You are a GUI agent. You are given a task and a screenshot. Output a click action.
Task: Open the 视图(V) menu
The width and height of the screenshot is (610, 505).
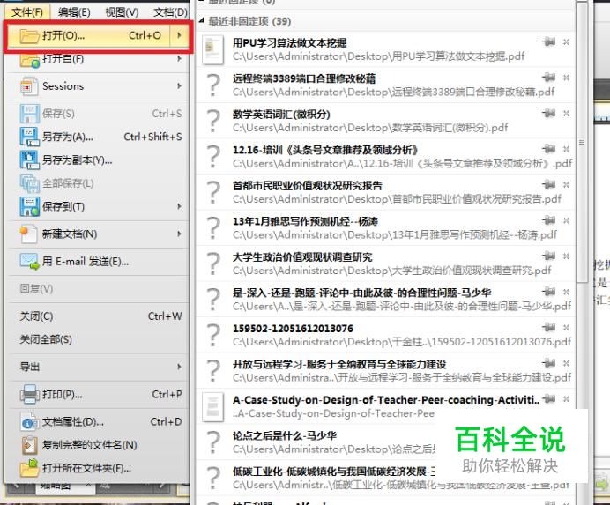tap(122, 12)
